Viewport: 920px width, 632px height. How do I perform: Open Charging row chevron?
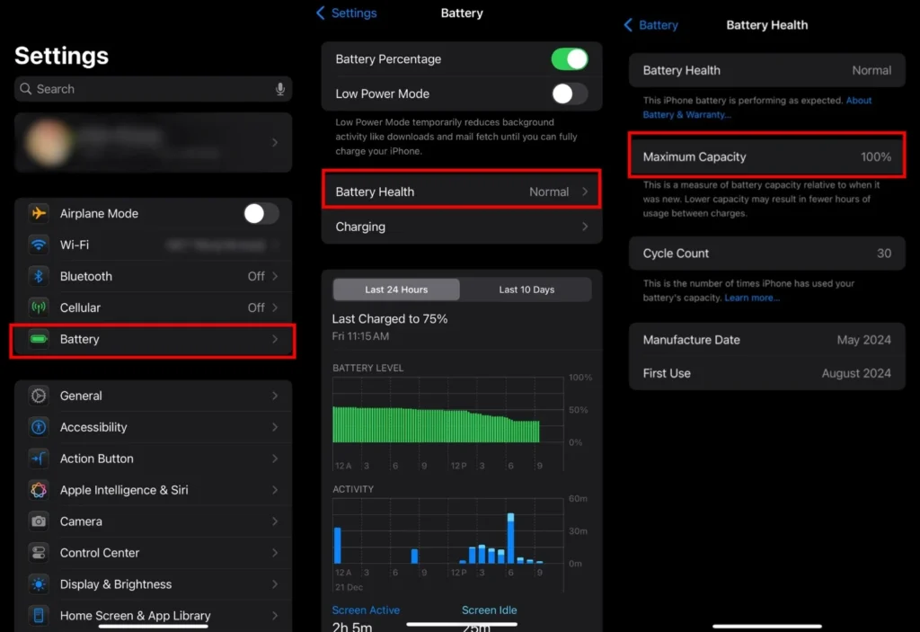[585, 227]
